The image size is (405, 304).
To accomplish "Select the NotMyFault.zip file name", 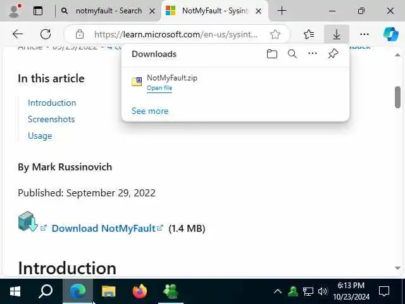I will pos(172,78).
